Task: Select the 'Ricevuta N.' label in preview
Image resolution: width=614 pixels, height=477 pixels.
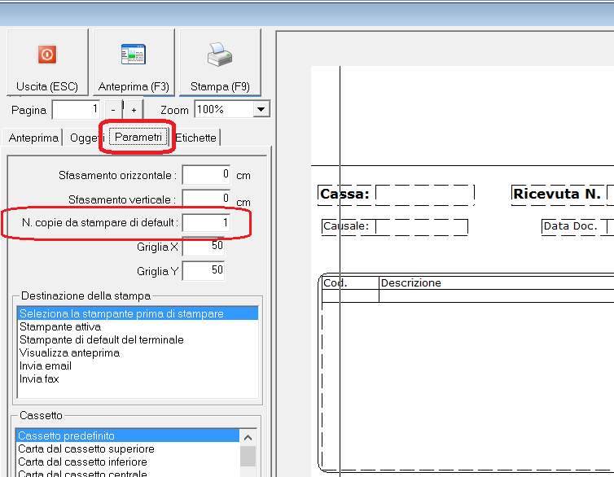Action: [x=557, y=194]
